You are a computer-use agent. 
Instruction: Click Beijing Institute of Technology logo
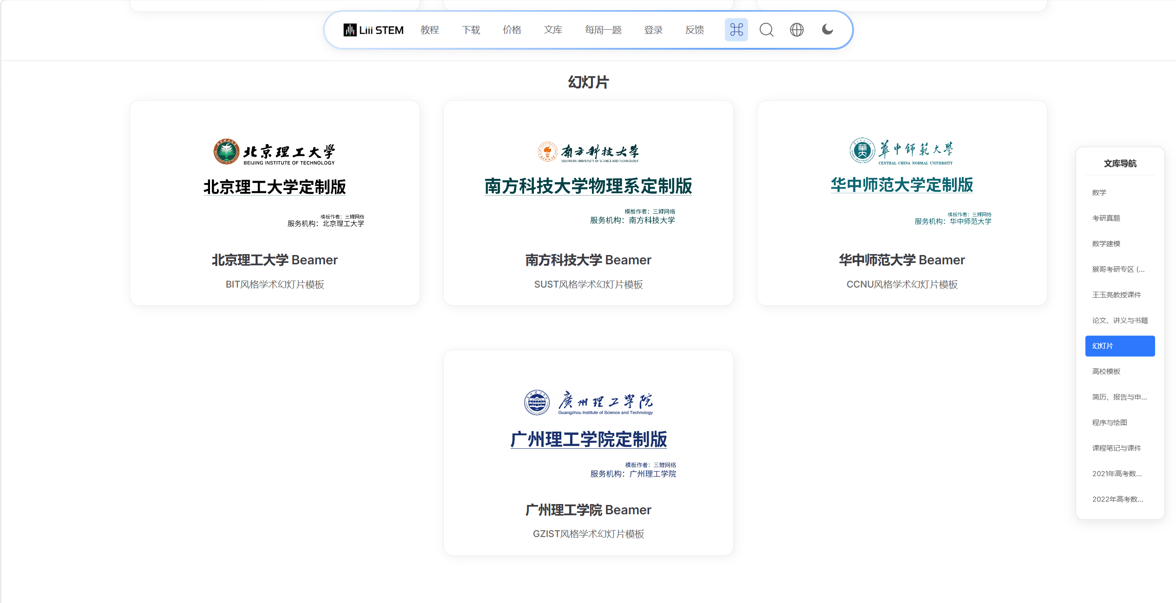coord(274,151)
